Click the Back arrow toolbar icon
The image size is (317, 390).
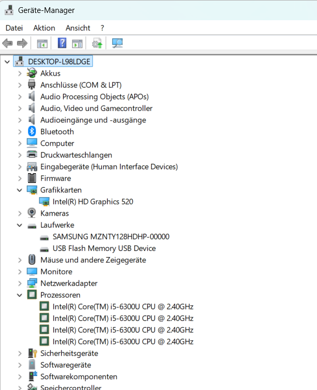pos(7,43)
